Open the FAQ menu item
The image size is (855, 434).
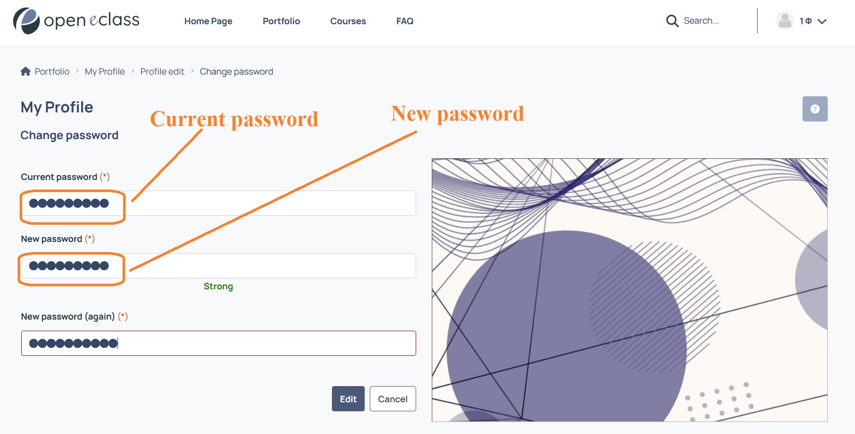click(x=405, y=21)
